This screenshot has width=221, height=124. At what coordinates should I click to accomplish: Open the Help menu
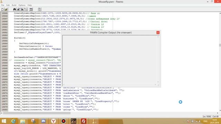point(30,5)
